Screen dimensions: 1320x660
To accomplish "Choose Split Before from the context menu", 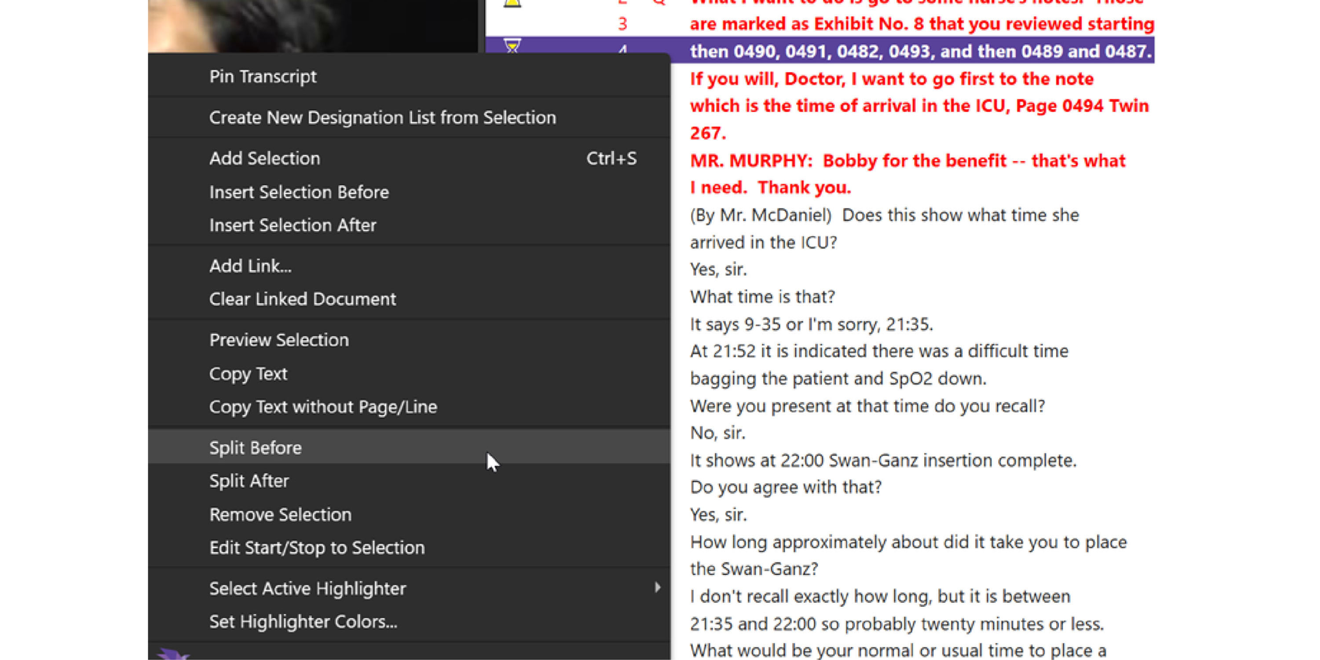I will (x=255, y=447).
